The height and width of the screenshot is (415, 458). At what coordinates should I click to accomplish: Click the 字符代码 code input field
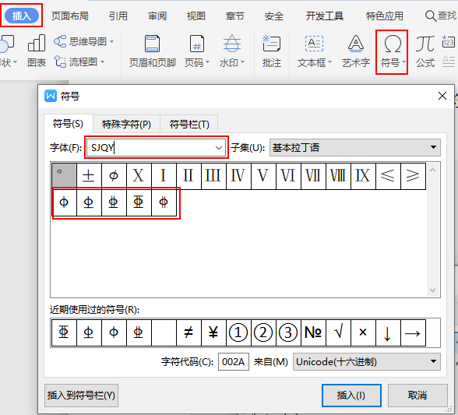point(234,362)
